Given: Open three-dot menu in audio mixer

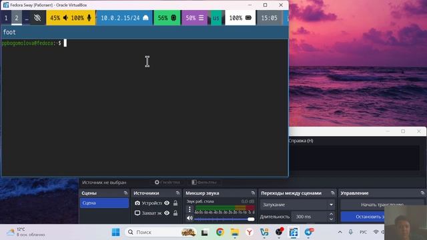Looking at the screenshot, I should (x=189, y=209).
